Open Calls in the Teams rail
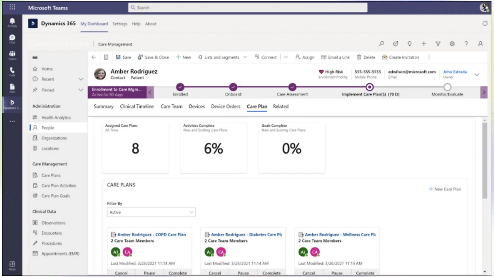 click(x=12, y=72)
